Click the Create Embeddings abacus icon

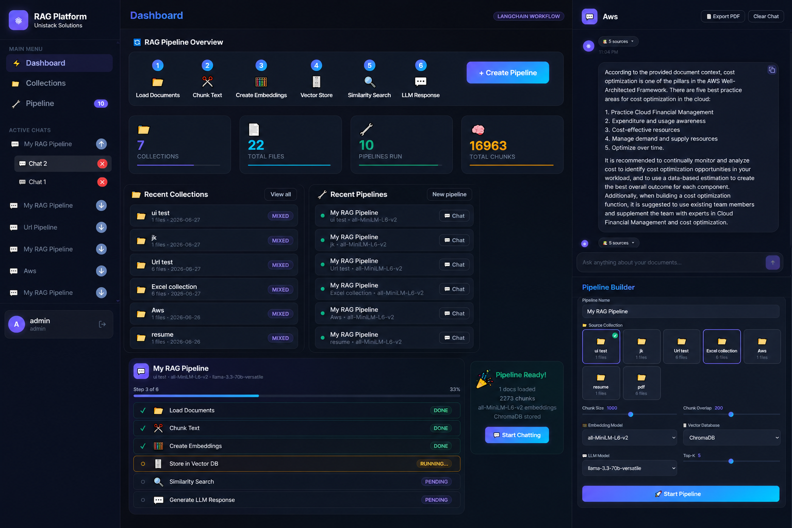coord(261,81)
